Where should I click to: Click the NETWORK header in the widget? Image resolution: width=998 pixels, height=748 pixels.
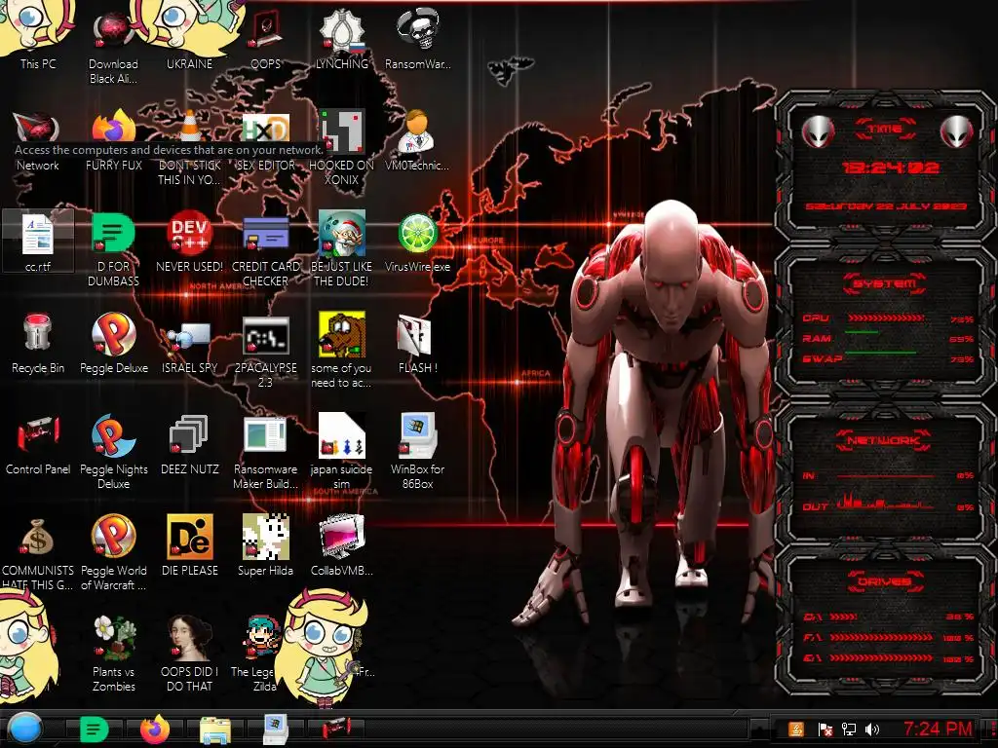[x=884, y=440]
